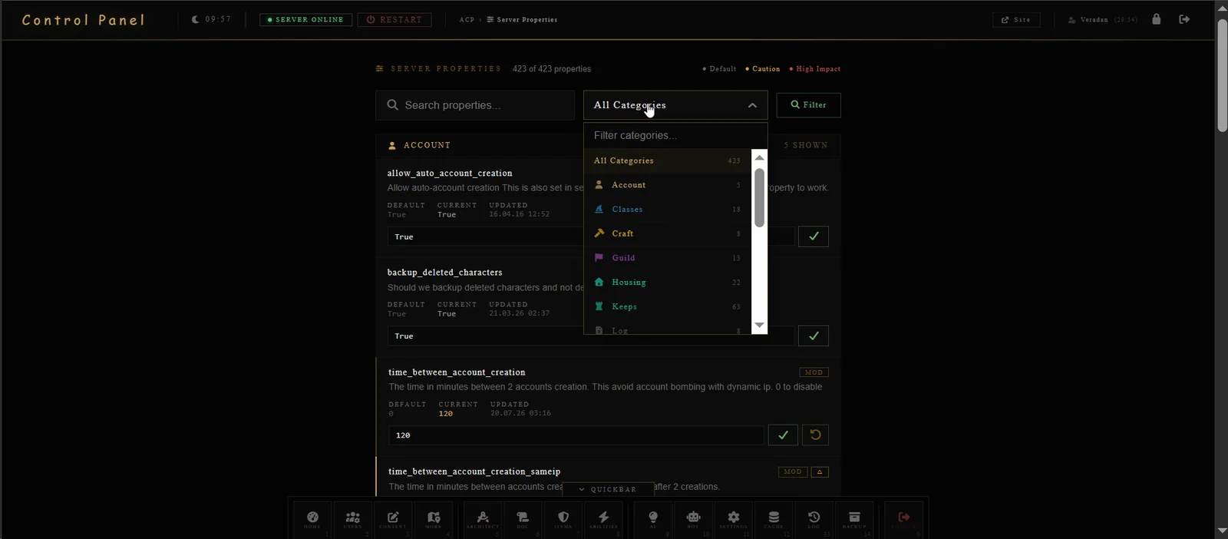Click the backup_deleted_characters property name
This screenshot has width=1228, height=539.
tap(445, 273)
